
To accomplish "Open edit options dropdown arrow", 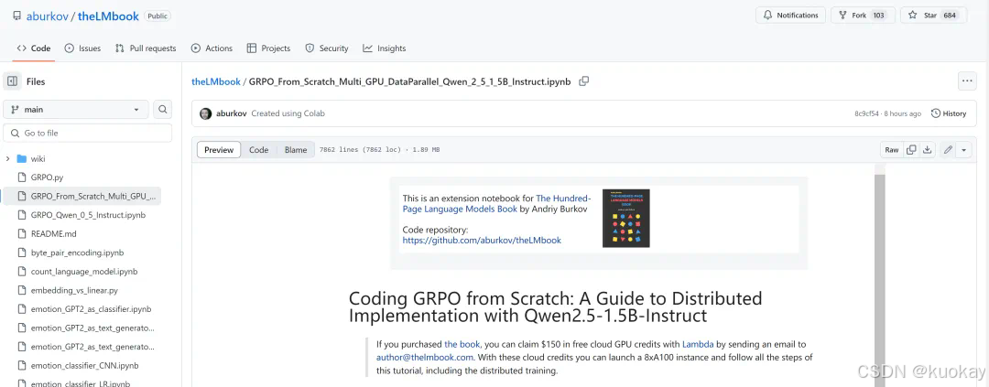I will (x=963, y=150).
